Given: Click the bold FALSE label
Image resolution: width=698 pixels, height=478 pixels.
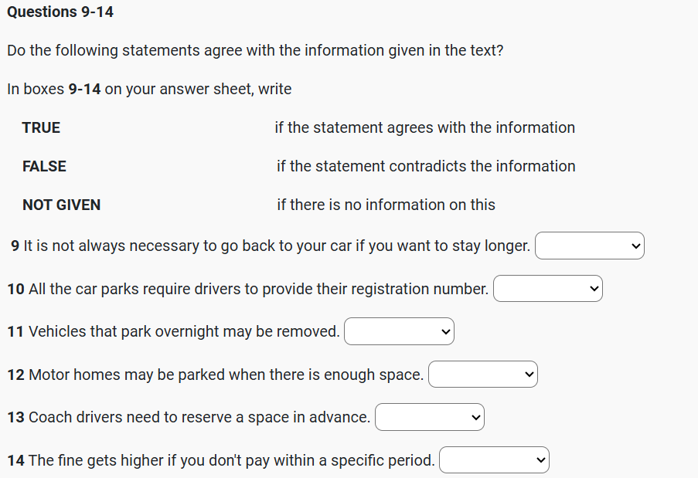Looking at the screenshot, I should point(44,166).
